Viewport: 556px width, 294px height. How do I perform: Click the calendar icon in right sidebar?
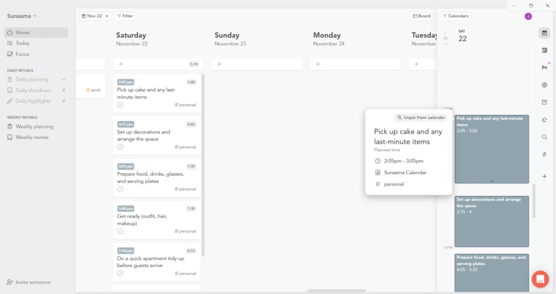click(544, 33)
